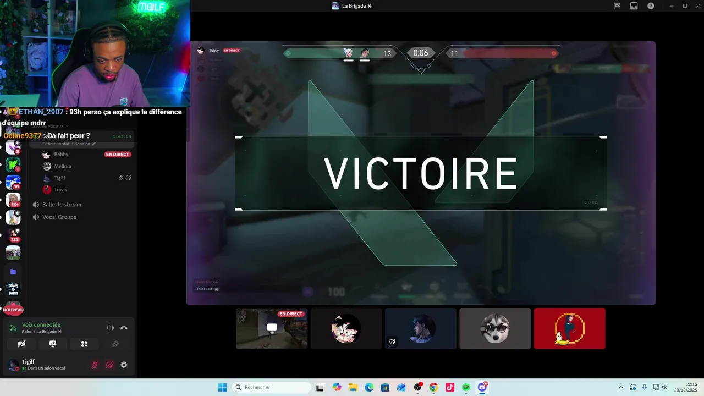The image size is (704, 396).
Task: Open Microsoft Edge from taskbar
Action: point(369,387)
